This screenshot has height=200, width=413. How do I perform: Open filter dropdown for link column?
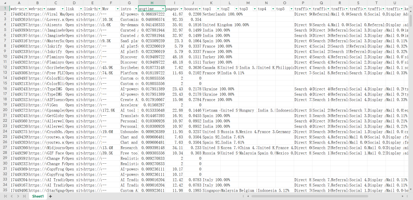[81, 9]
